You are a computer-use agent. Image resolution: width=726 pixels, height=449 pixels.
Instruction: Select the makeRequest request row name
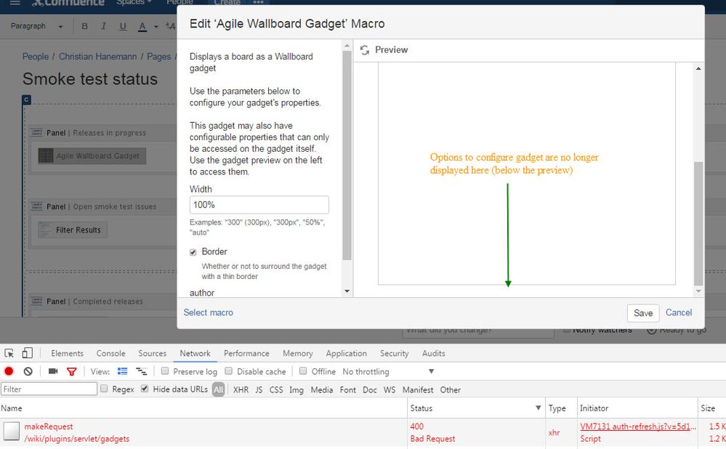coord(49,426)
